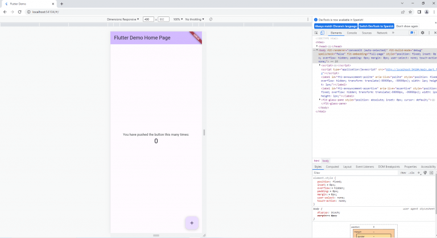This screenshot has height=238, width=437.
Task: Click Switch DevTools to Spanish button
Action: point(376,26)
